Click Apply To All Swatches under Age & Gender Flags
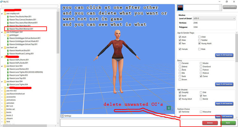 click(x=224, y=55)
